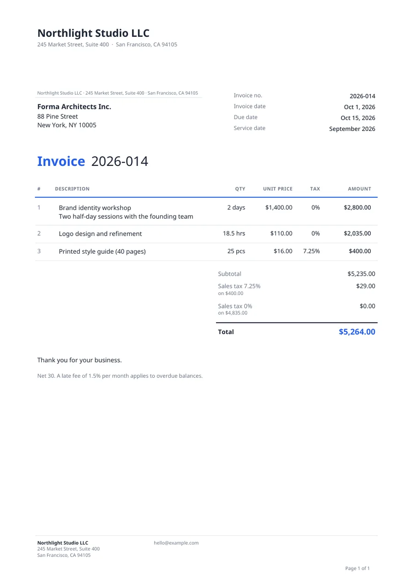Select the service date September 2026
413x585 pixels.
coord(352,129)
